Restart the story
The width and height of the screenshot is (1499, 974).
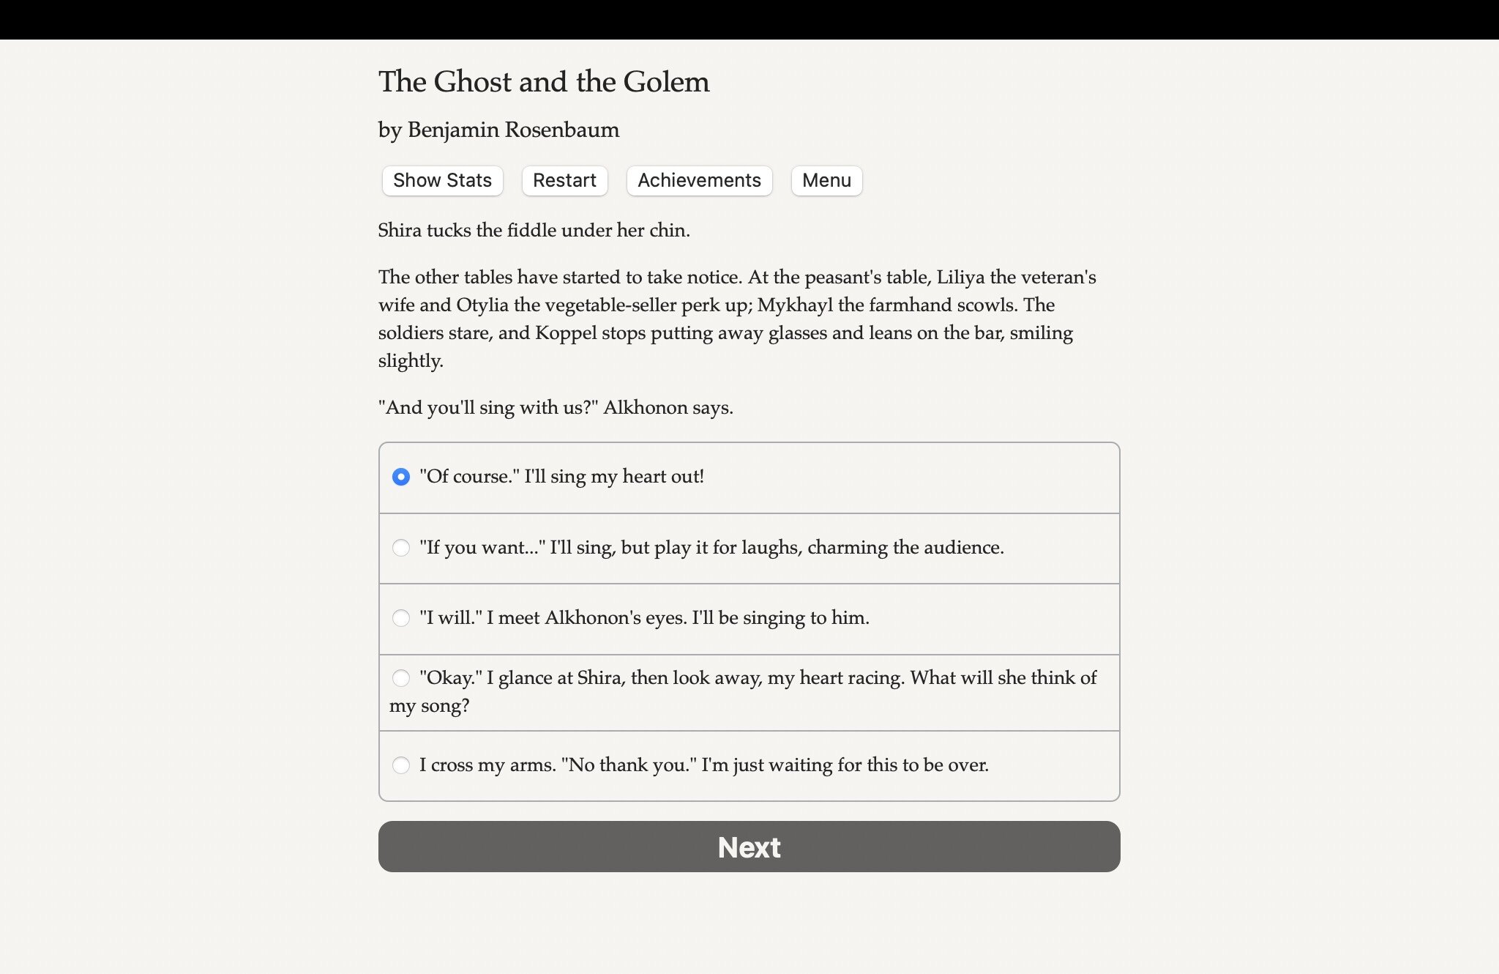pyautogui.click(x=564, y=180)
